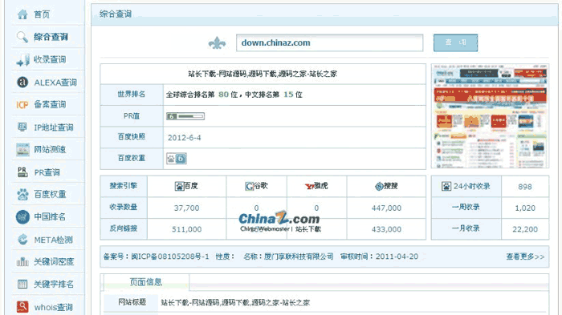Click review date 2011-04-20
562x315 pixels.
(x=397, y=256)
